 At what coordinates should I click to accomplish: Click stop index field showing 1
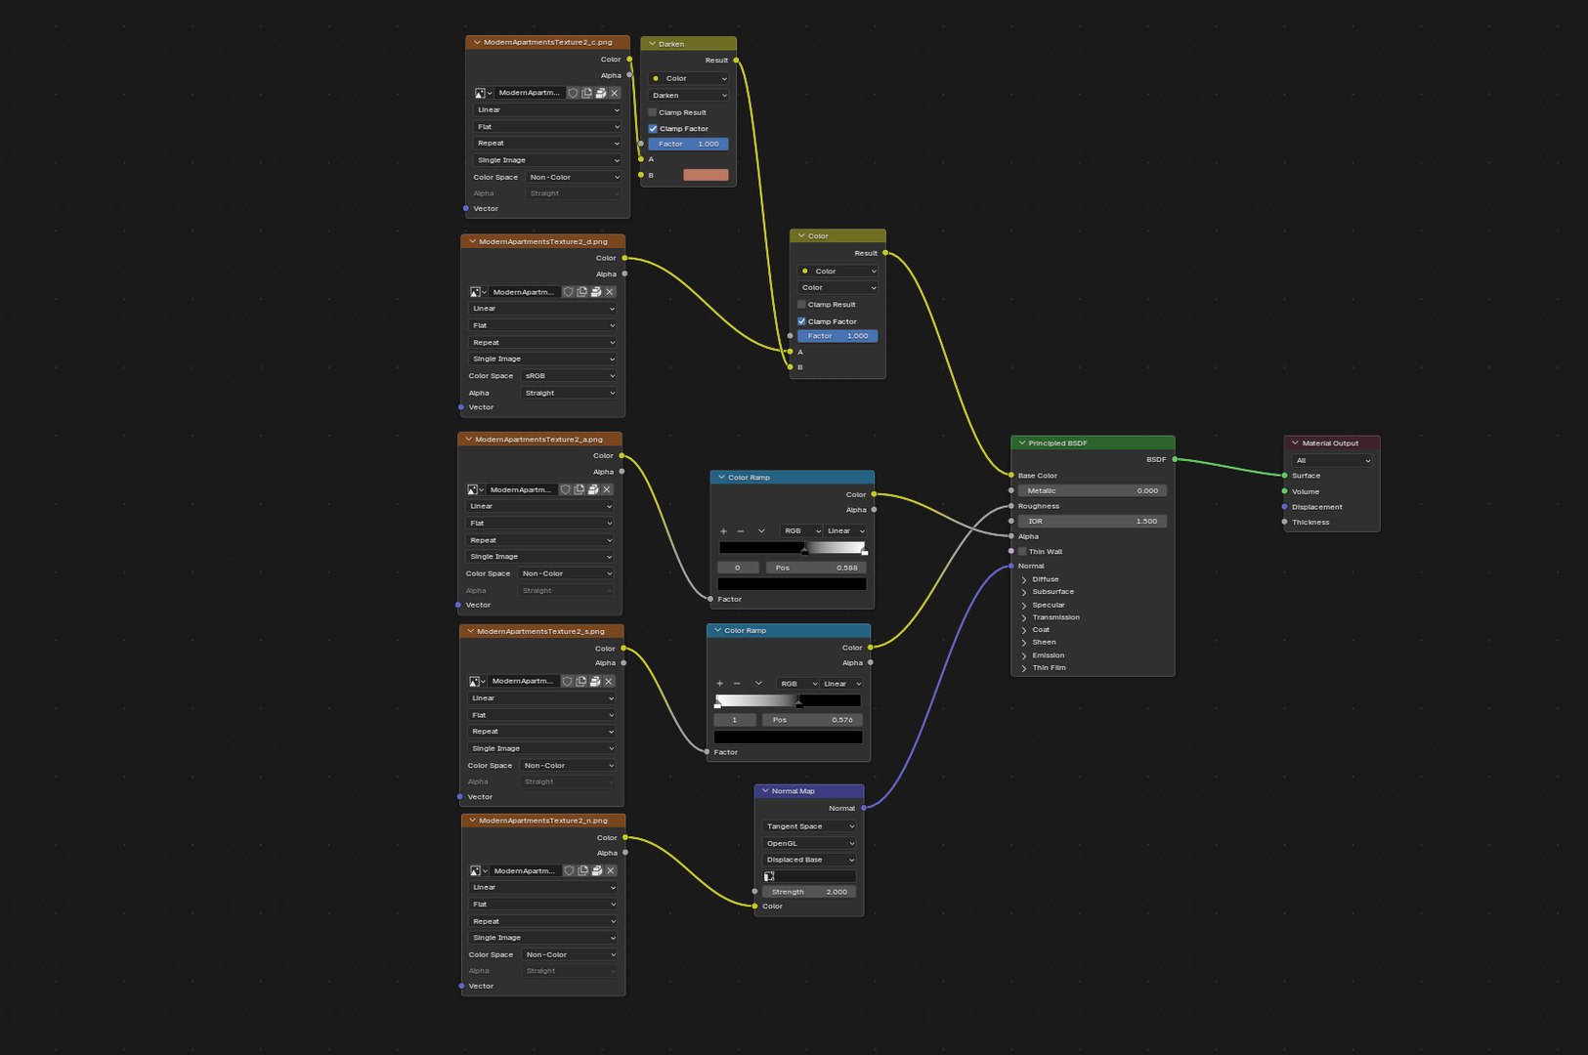(x=734, y=720)
